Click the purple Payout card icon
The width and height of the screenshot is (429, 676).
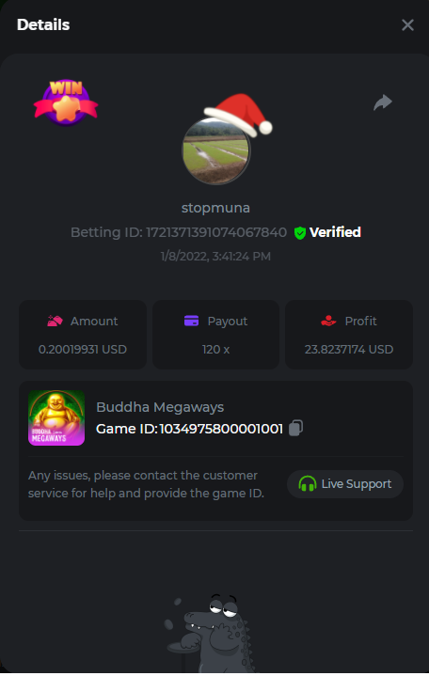(191, 321)
